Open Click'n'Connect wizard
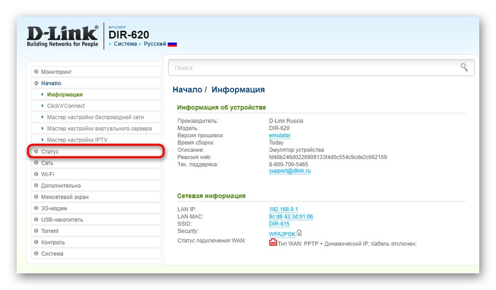 coord(96,106)
